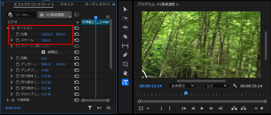Collapse the ビデオ section triangle
The image size is (271, 115).
(78, 22)
